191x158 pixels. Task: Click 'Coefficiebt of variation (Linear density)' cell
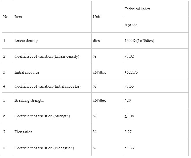tap(47, 57)
